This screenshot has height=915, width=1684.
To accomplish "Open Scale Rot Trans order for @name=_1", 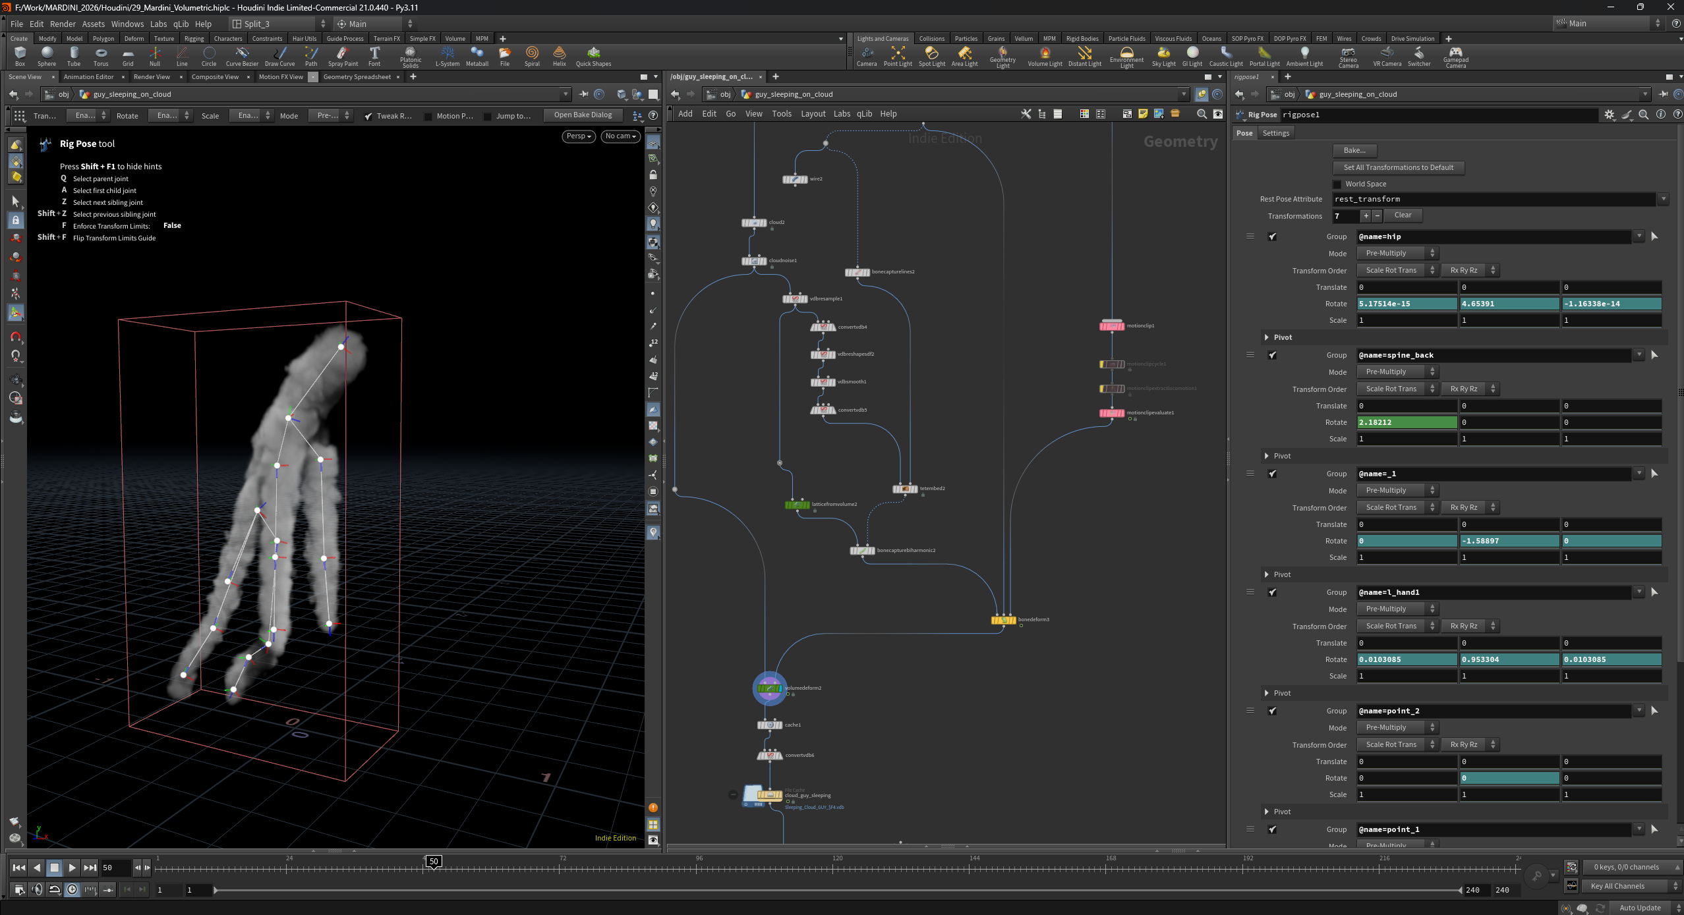I will 1397,508.
